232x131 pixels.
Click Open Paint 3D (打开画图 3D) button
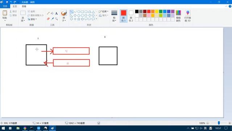(188, 16)
